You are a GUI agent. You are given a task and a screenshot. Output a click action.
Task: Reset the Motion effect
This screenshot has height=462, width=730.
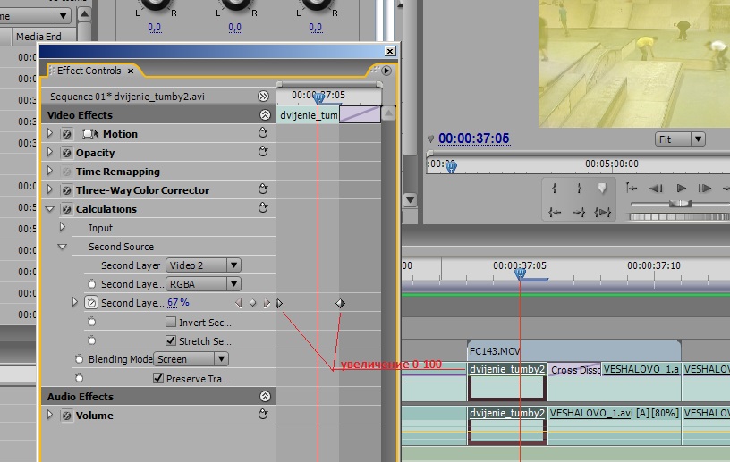(x=263, y=133)
